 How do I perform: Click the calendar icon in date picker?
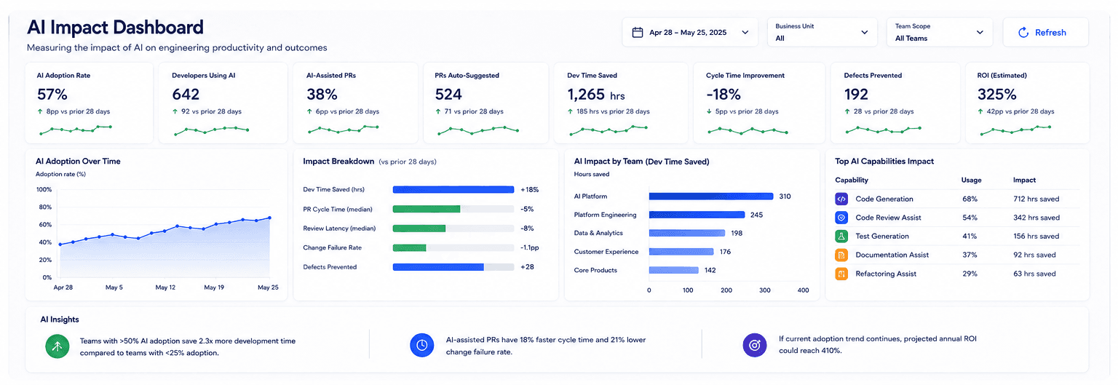[638, 32]
